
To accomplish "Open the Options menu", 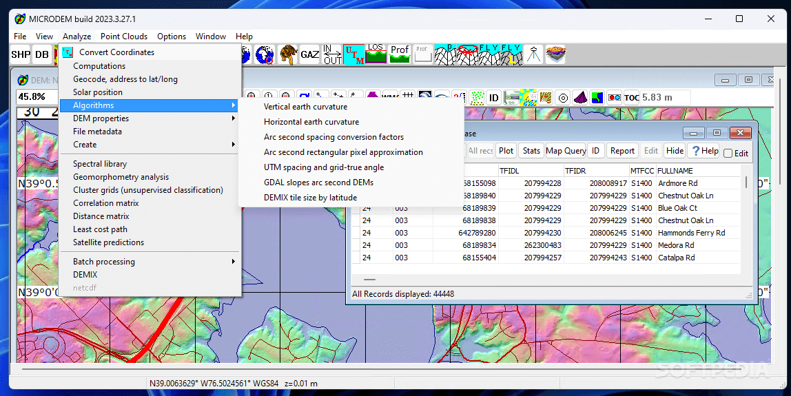I will [172, 37].
